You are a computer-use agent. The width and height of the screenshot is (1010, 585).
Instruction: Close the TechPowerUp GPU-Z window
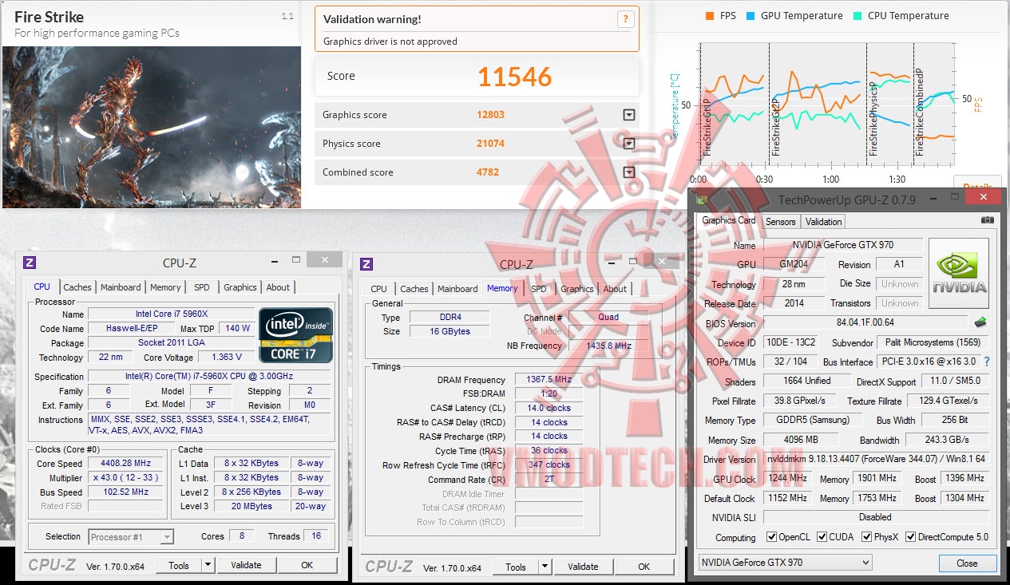point(983,196)
